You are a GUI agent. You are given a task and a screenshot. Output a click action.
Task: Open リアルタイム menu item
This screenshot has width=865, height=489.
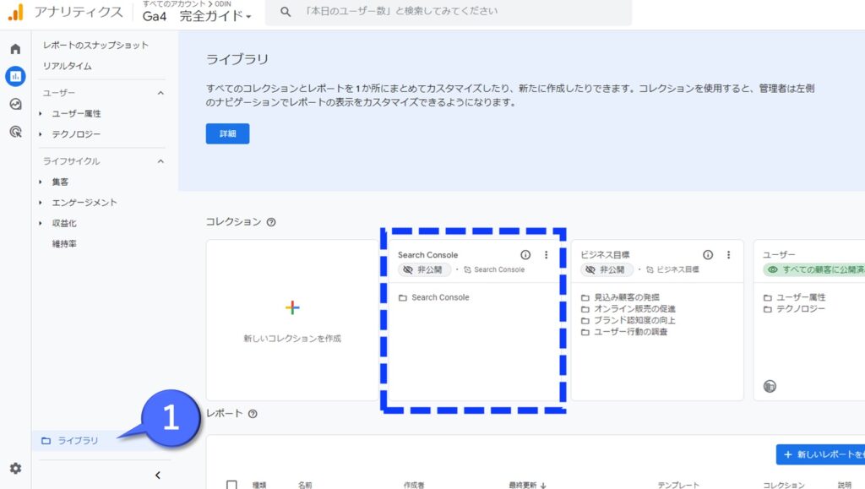point(68,66)
